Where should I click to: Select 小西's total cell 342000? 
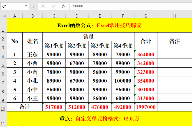[x=146, y=63]
